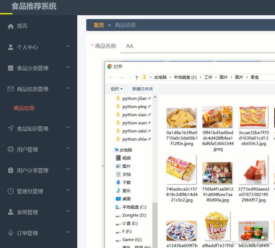275x248 pixels.
Task: Click the 桌面 icon in the tree
Action: (x=118, y=199)
